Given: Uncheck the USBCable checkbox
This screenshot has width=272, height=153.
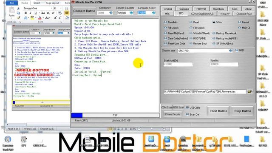Looking at the screenshot, I should pos(187,108).
